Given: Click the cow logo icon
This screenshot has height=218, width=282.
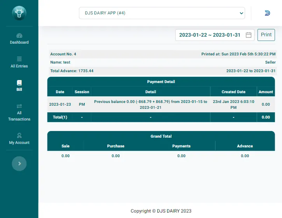Looking at the screenshot, I should 19,13.
